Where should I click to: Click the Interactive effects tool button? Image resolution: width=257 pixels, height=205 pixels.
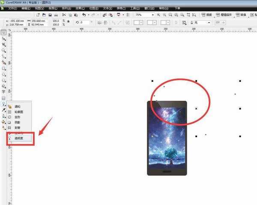3,104
